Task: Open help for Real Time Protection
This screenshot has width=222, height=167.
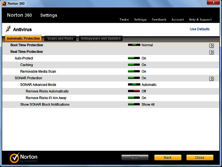Action: click(x=212, y=52)
